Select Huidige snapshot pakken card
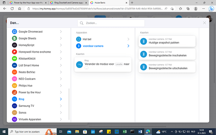216x135 pixels. [x=167, y=41]
